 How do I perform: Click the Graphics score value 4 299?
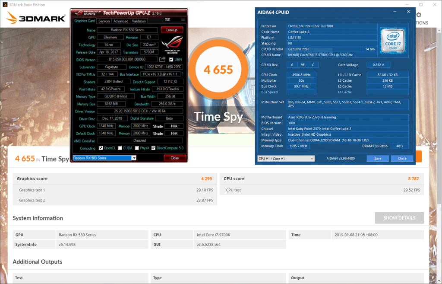(206, 179)
